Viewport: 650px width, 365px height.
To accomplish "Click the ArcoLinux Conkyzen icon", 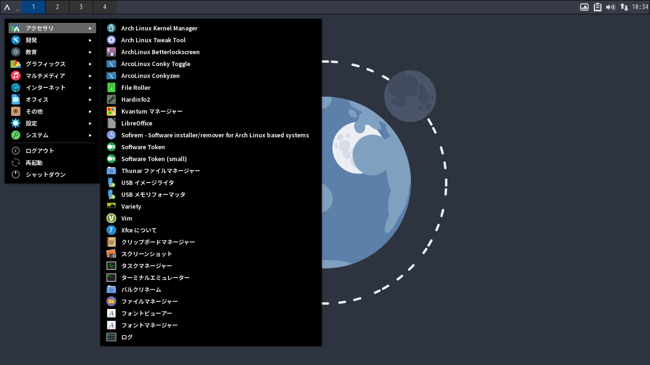I will (111, 76).
